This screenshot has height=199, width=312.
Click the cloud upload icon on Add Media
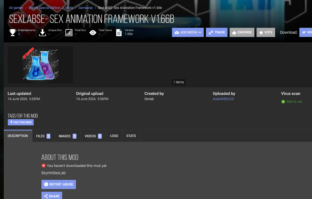tap(177, 33)
